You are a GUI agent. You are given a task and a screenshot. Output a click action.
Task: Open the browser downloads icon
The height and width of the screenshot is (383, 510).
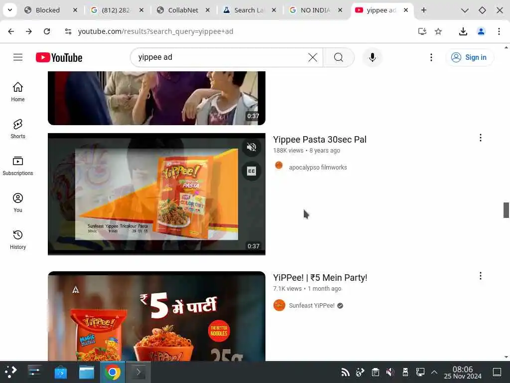point(463,31)
